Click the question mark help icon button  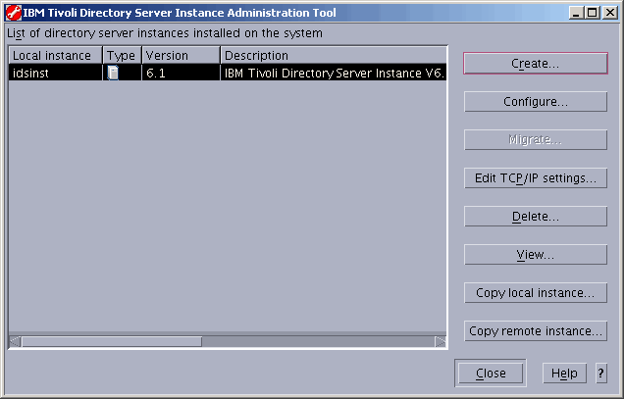click(x=600, y=374)
